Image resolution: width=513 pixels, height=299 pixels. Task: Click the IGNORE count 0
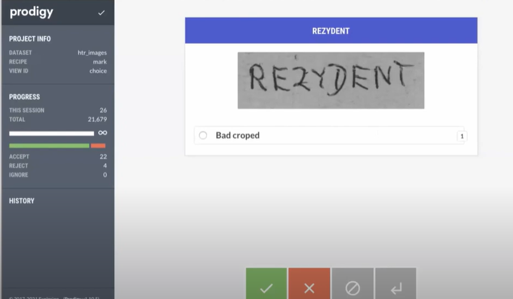105,175
